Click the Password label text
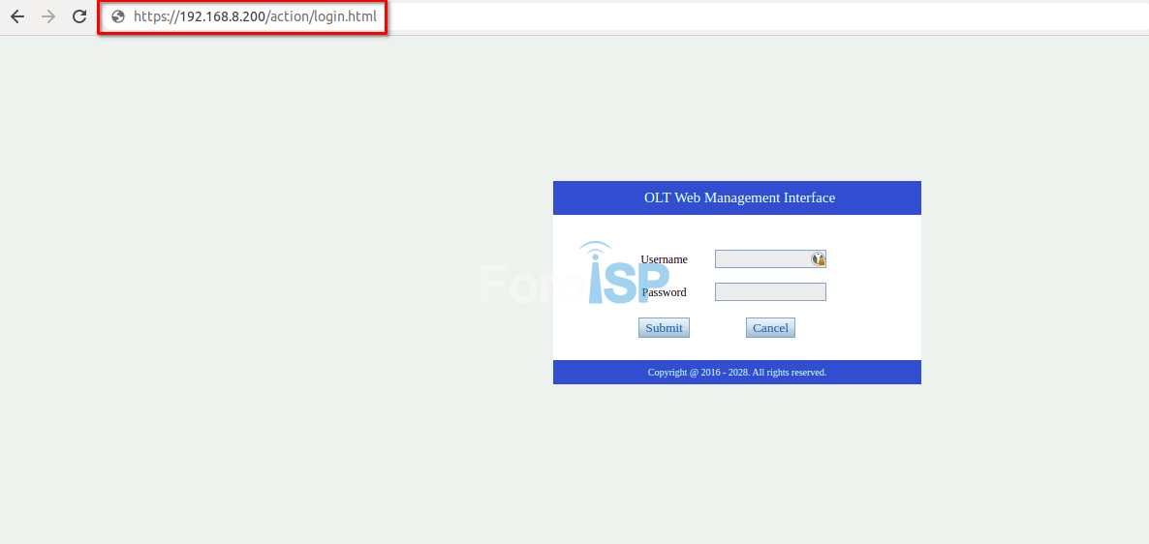 point(666,292)
